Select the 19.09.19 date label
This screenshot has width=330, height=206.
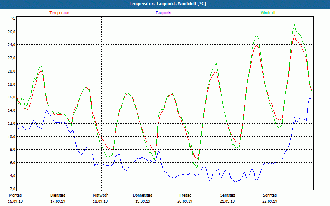tap(143, 201)
